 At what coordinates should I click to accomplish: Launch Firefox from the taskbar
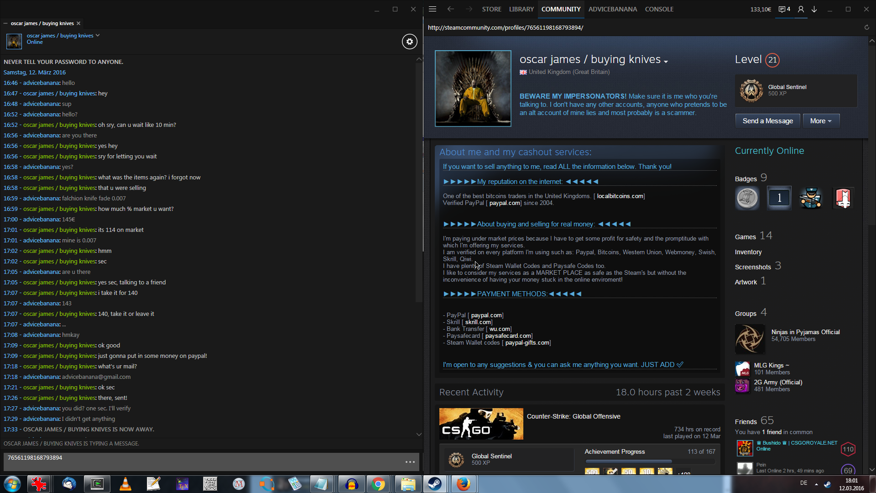click(463, 484)
